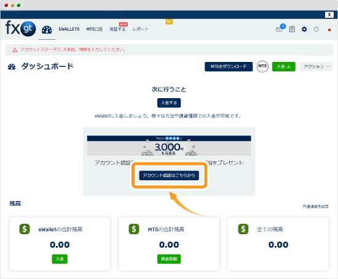Open the MT5口座 menu

pyautogui.click(x=95, y=29)
